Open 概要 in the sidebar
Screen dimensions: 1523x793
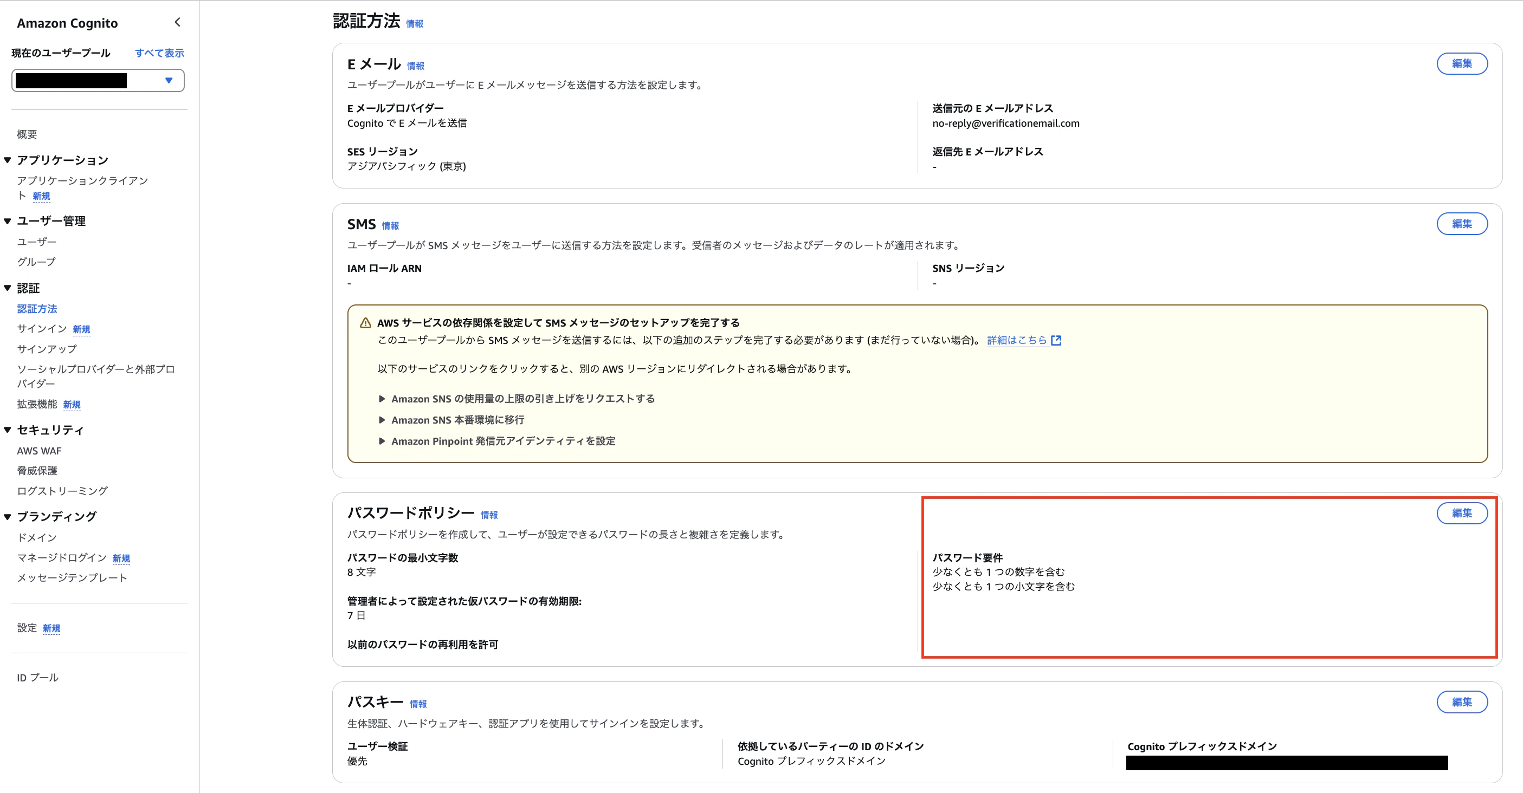pos(27,134)
